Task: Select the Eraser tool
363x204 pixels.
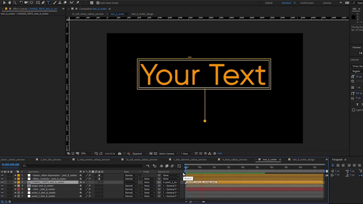Action: (x=65, y=3)
